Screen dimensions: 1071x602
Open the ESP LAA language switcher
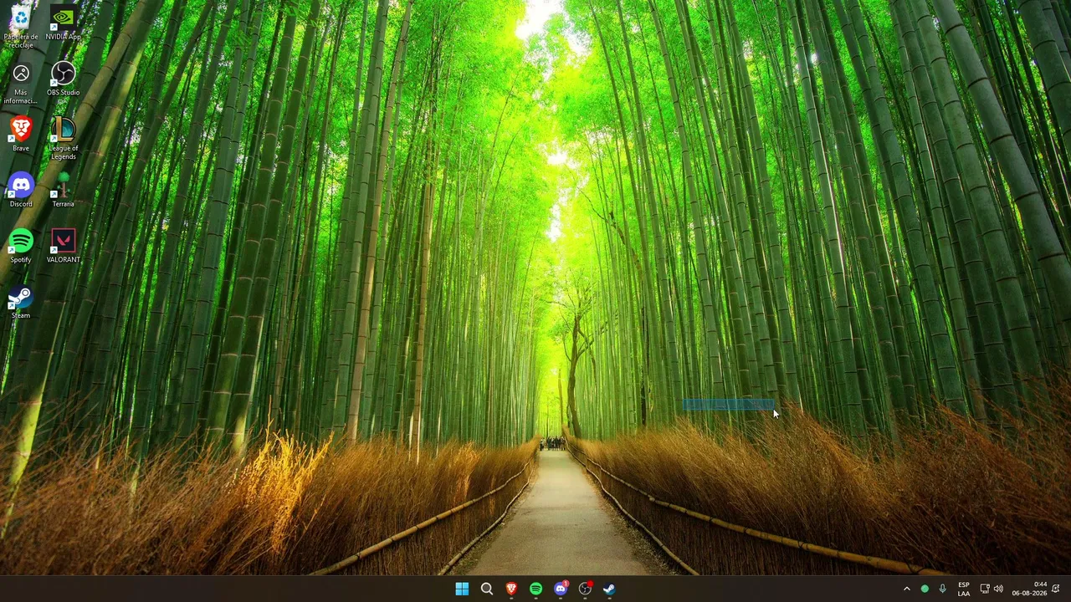pyautogui.click(x=964, y=589)
